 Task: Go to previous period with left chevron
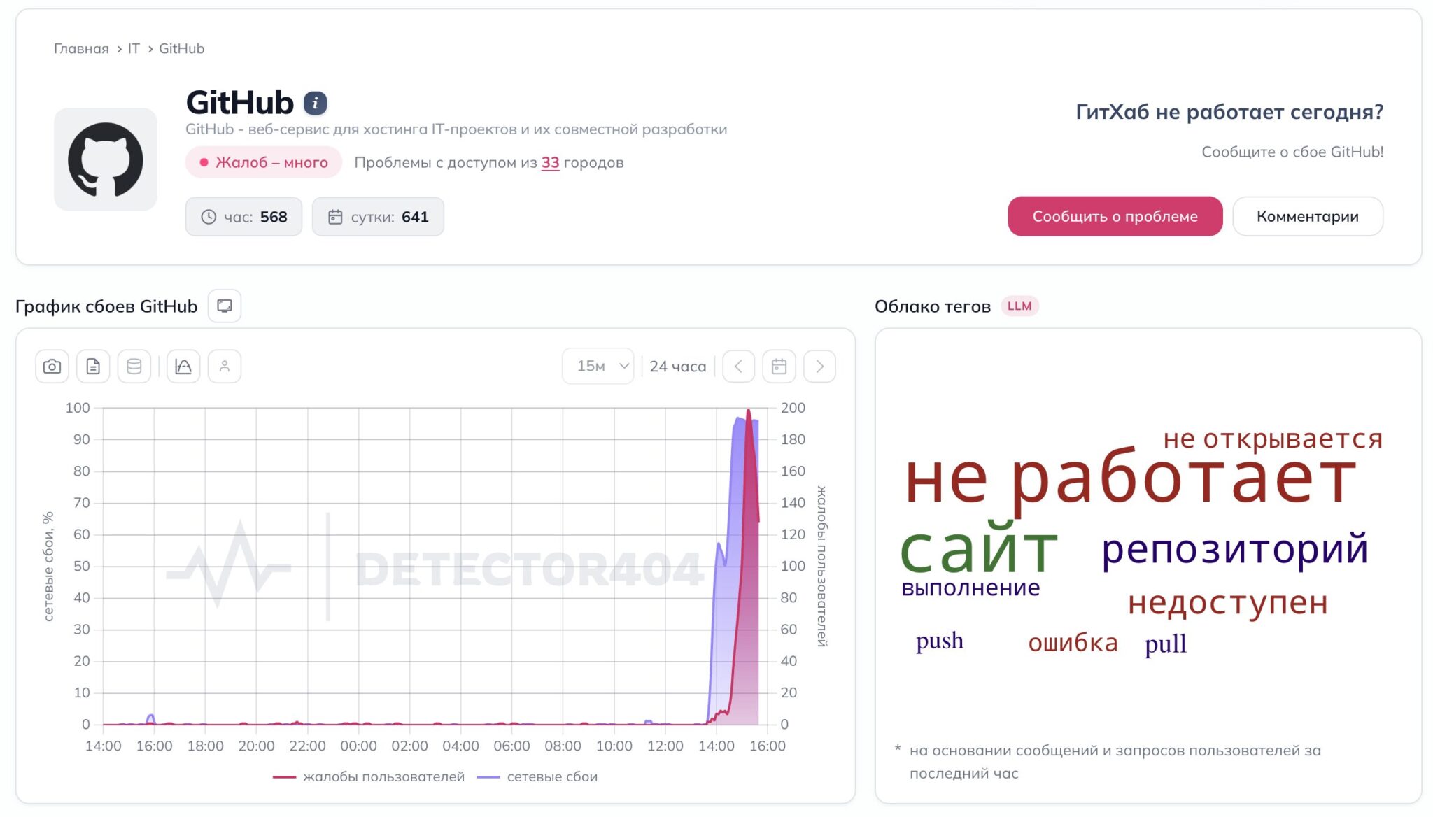(x=738, y=367)
